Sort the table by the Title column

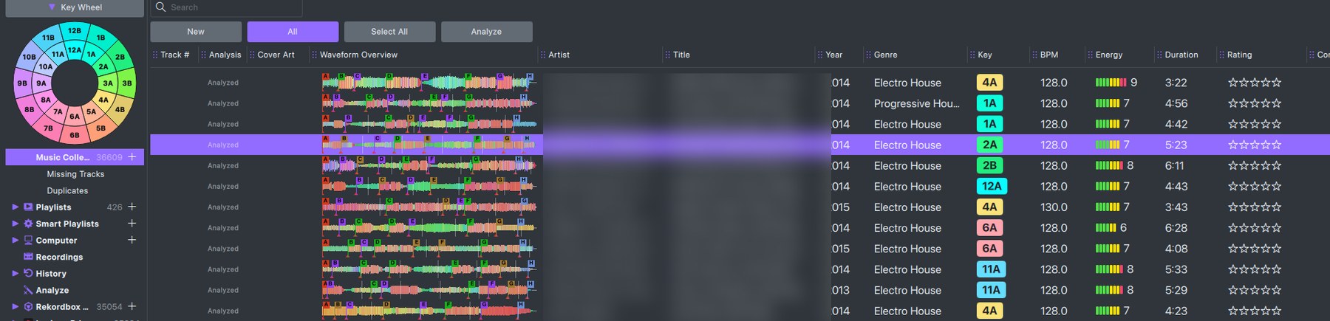coord(681,55)
